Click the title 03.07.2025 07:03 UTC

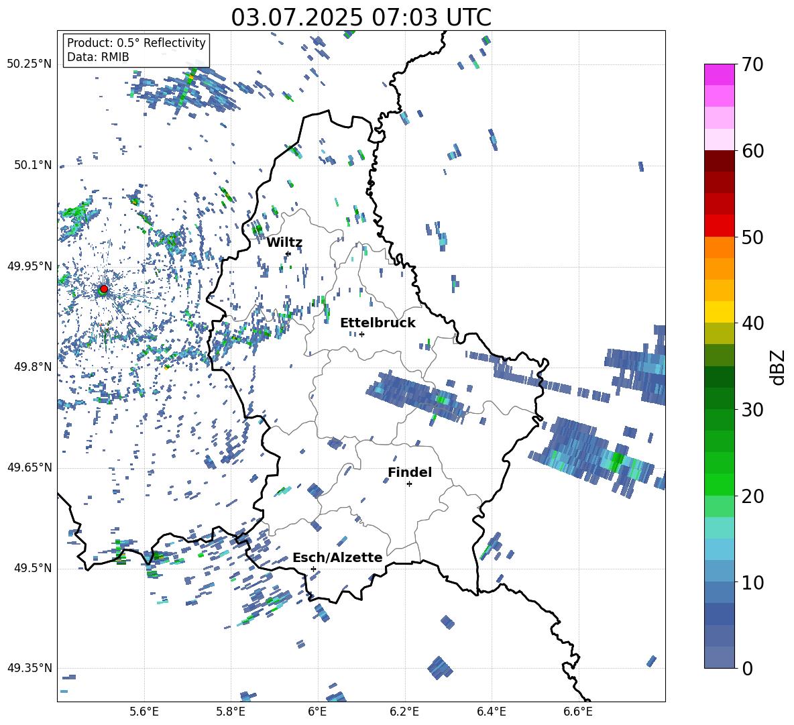coord(361,17)
